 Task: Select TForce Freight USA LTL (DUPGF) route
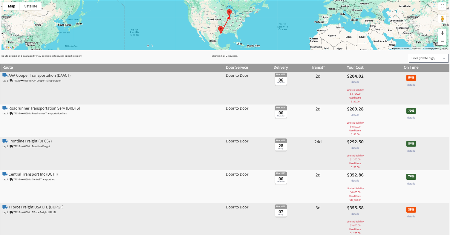pyautogui.click(x=36, y=207)
